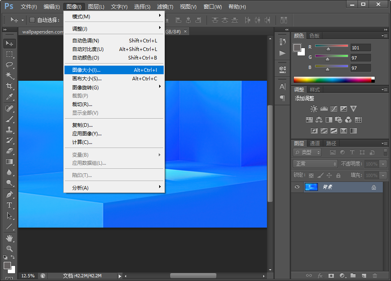Open the layer filter type dropdown
The width and height of the screenshot is (391, 281).
(x=307, y=152)
